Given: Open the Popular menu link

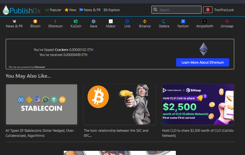Looking at the screenshot, I should click(53, 10).
